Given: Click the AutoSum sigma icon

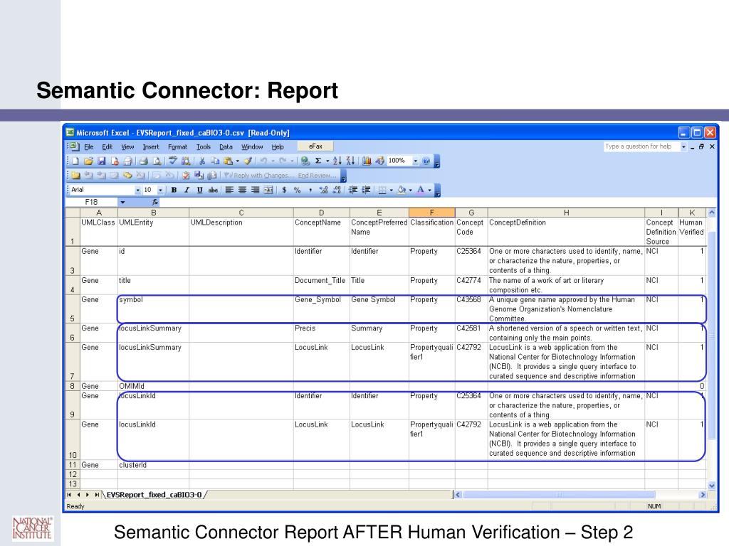Looking at the screenshot, I should click(318, 161).
